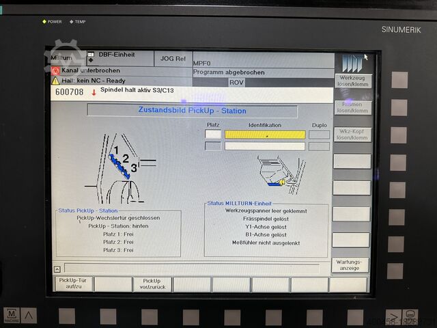
Task: Click 'Meßfühler nicht ausgelenkt' status line
Action: pos(266,243)
